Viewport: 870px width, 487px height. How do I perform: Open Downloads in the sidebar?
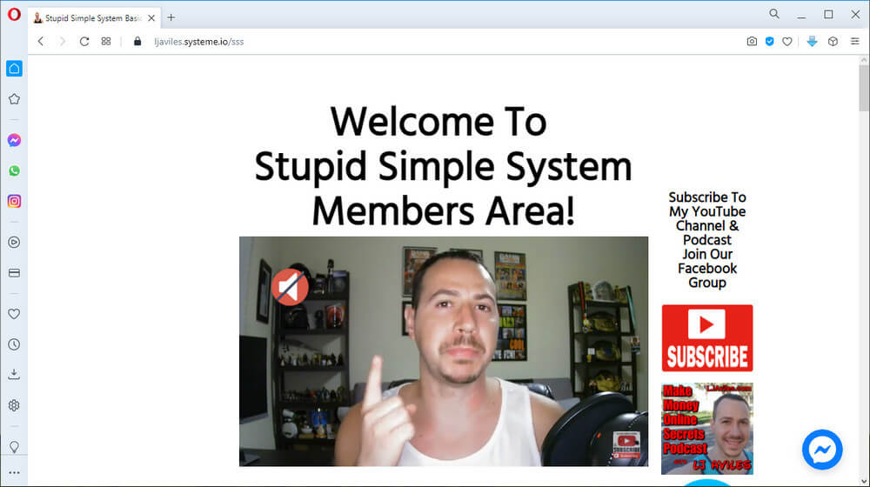pos(14,375)
